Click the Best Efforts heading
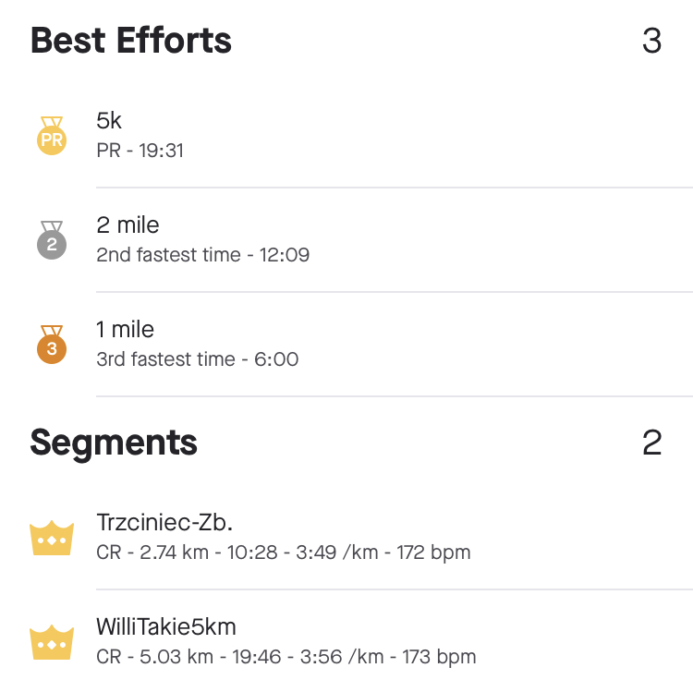693x692 pixels. [x=131, y=41]
